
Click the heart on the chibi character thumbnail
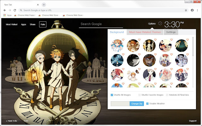point(139,69)
